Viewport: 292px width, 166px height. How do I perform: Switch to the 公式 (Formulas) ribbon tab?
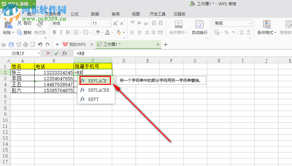point(75,14)
